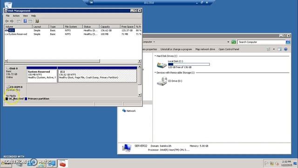Collapse the Hard Disk Drives group
Viewport: 298px width, 168px height.
[x=155, y=56]
